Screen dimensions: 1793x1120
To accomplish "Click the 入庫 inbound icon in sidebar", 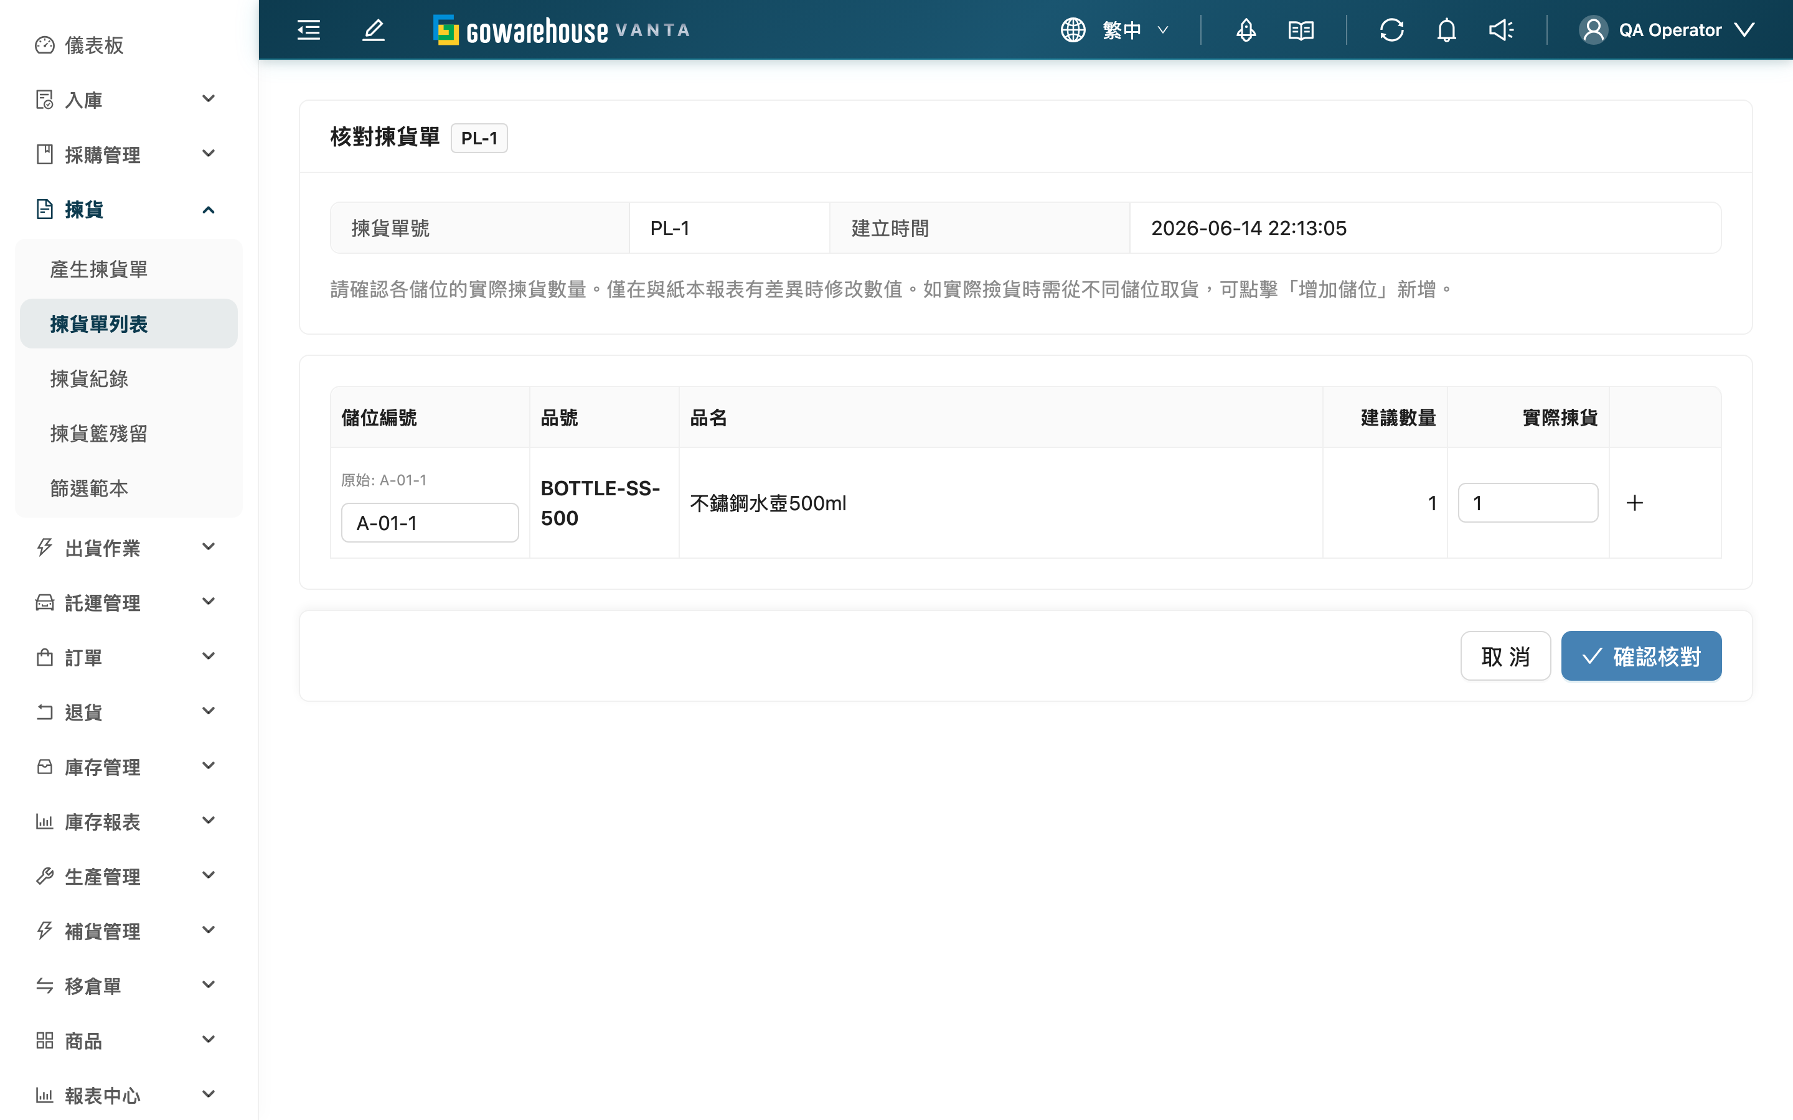I will click(x=44, y=100).
